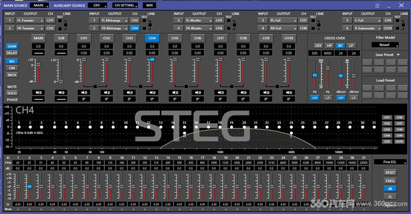Open the R-Subwoofer output dropdown
The image size is (411, 214).
[x=367, y=28]
